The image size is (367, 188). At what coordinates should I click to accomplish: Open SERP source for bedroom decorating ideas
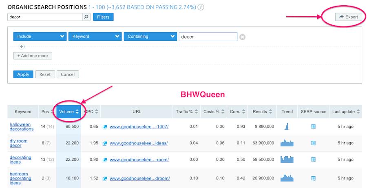(x=313, y=178)
